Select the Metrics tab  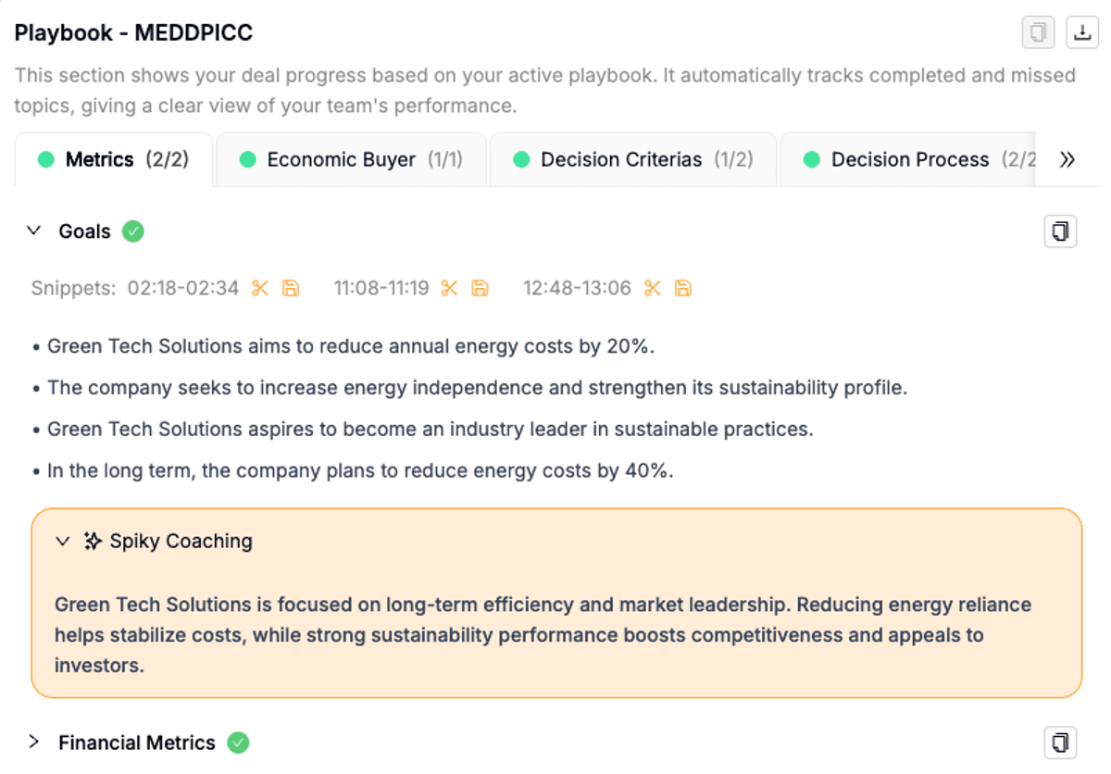pos(114,159)
